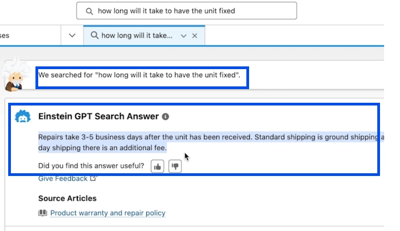
Task: Click magnifier icon in the search tab
Action: click(x=95, y=35)
